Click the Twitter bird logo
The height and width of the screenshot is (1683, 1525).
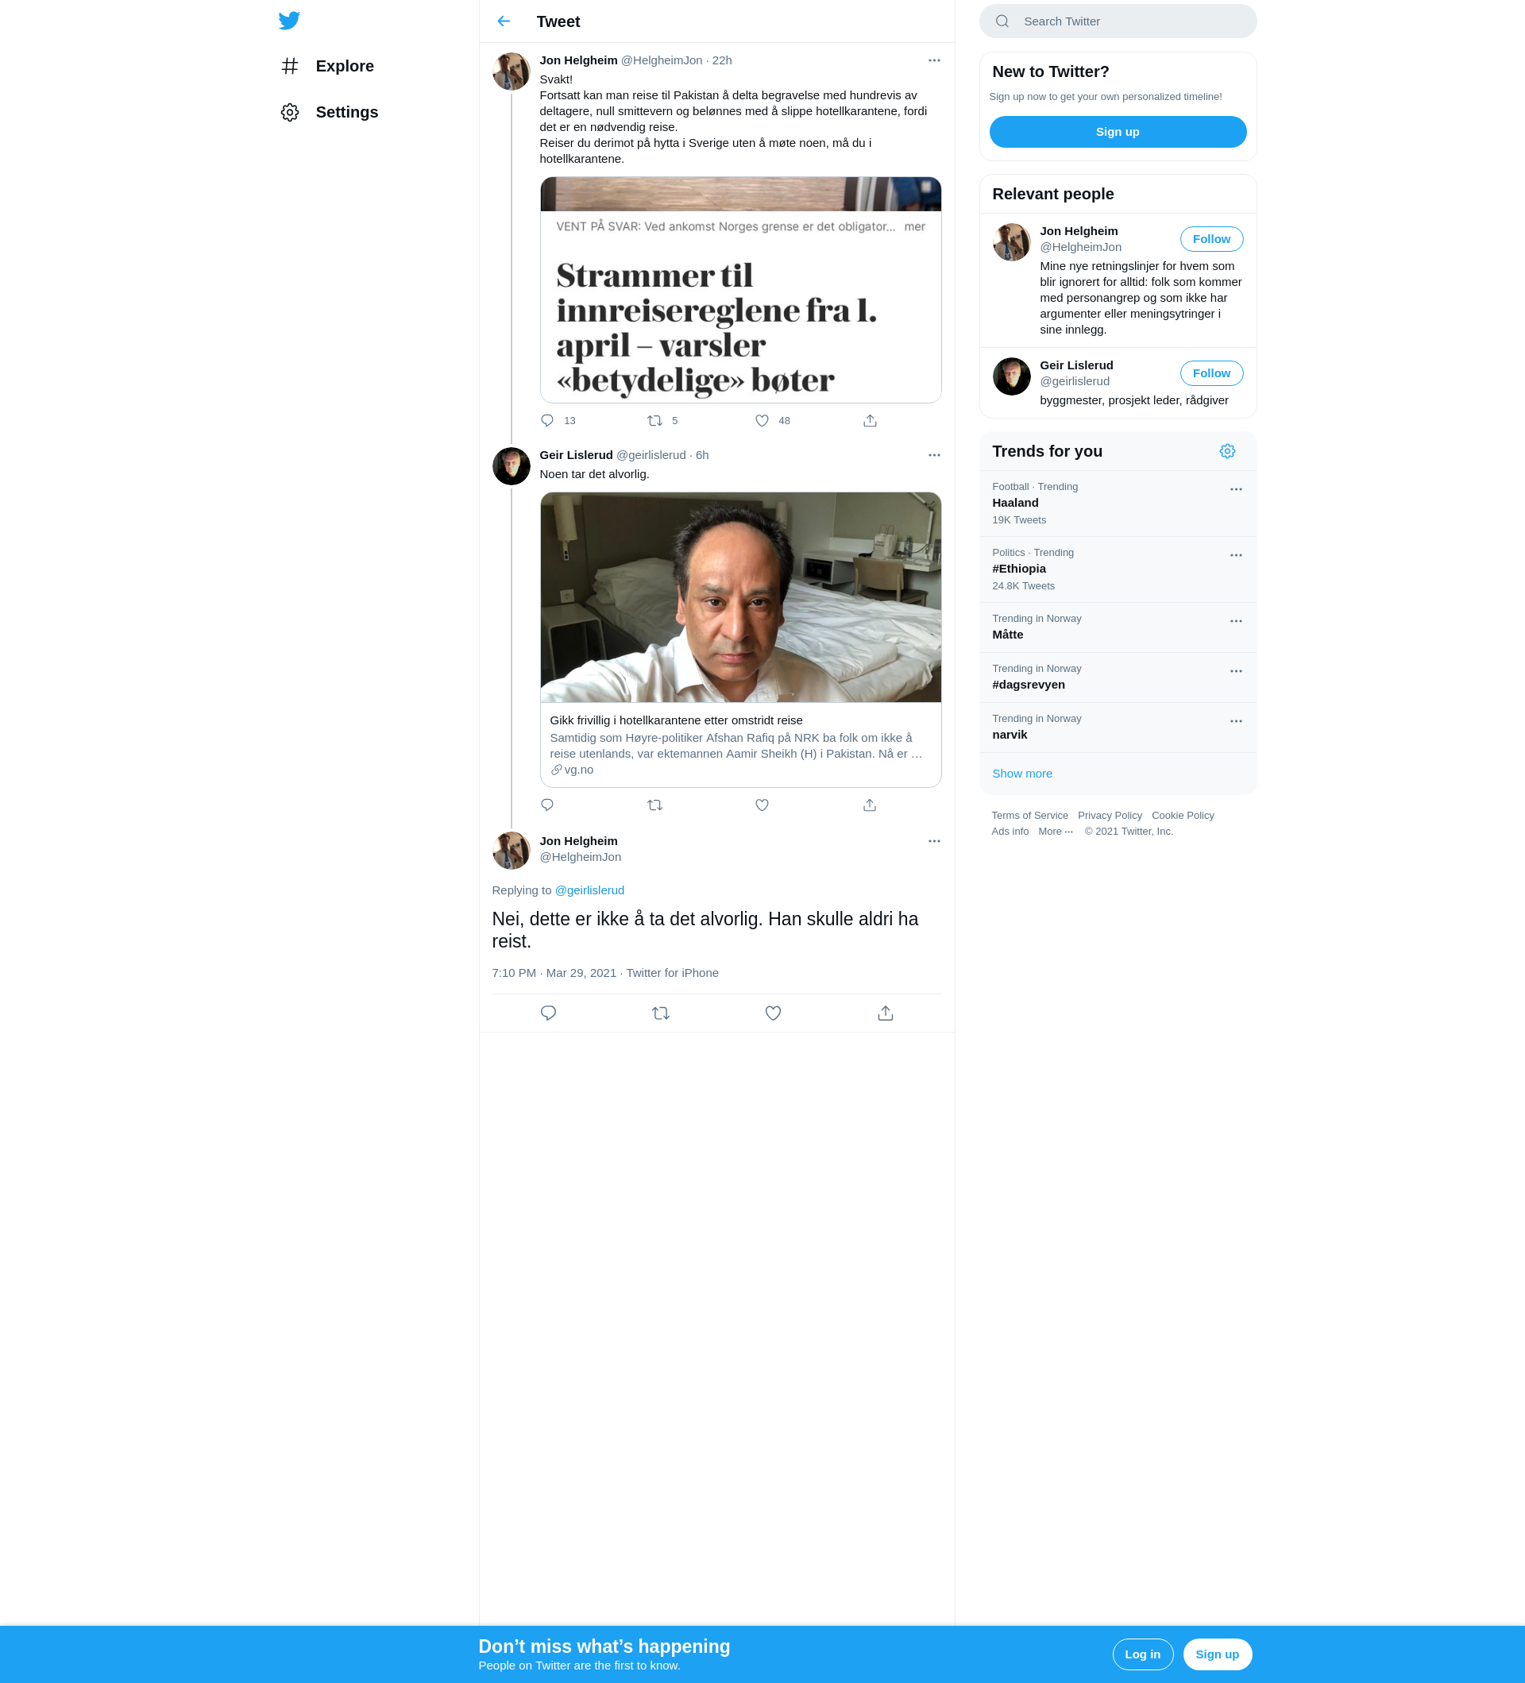[x=289, y=20]
